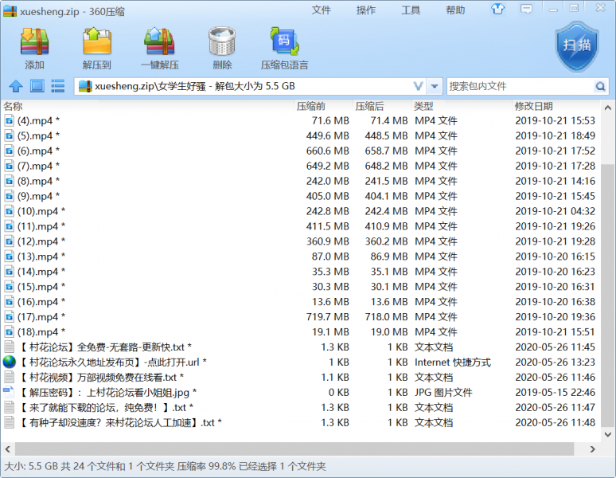Viewport: 616px width, 478px height.
Task: Click the 一键解压 one-click extract icon
Action: point(160,46)
